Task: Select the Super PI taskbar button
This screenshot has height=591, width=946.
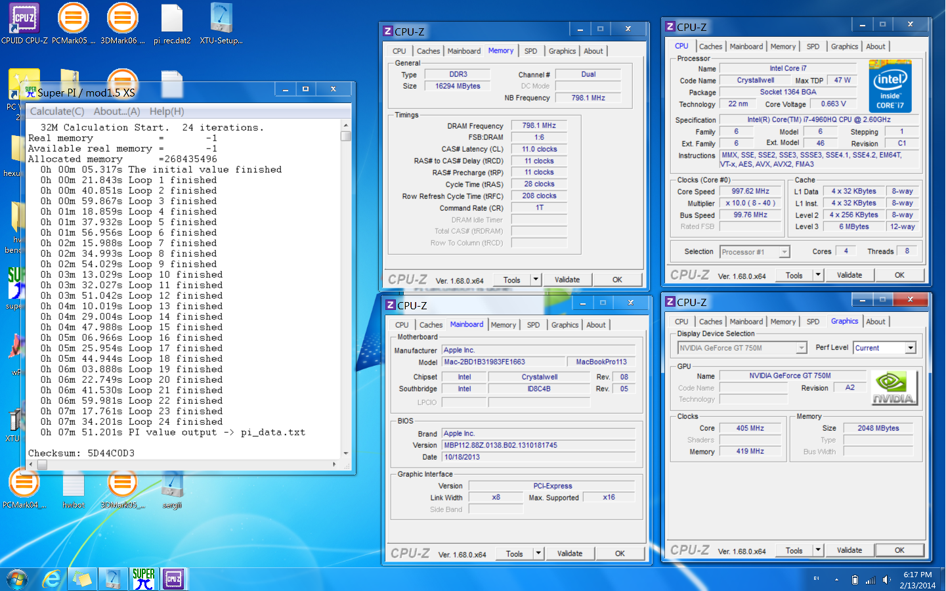Action: (x=144, y=579)
